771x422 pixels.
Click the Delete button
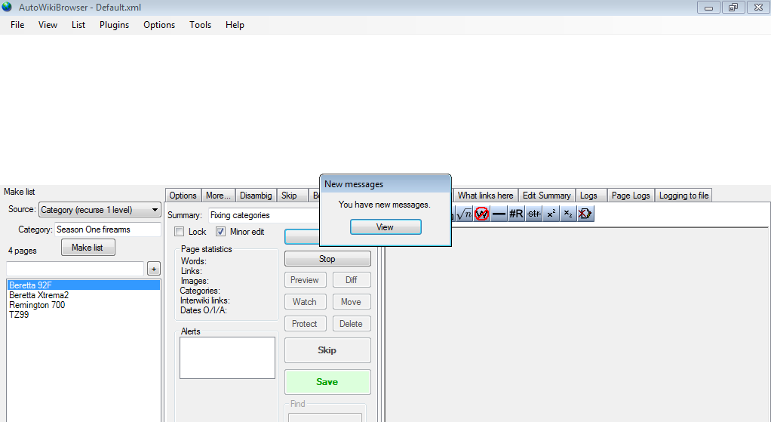tap(352, 324)
